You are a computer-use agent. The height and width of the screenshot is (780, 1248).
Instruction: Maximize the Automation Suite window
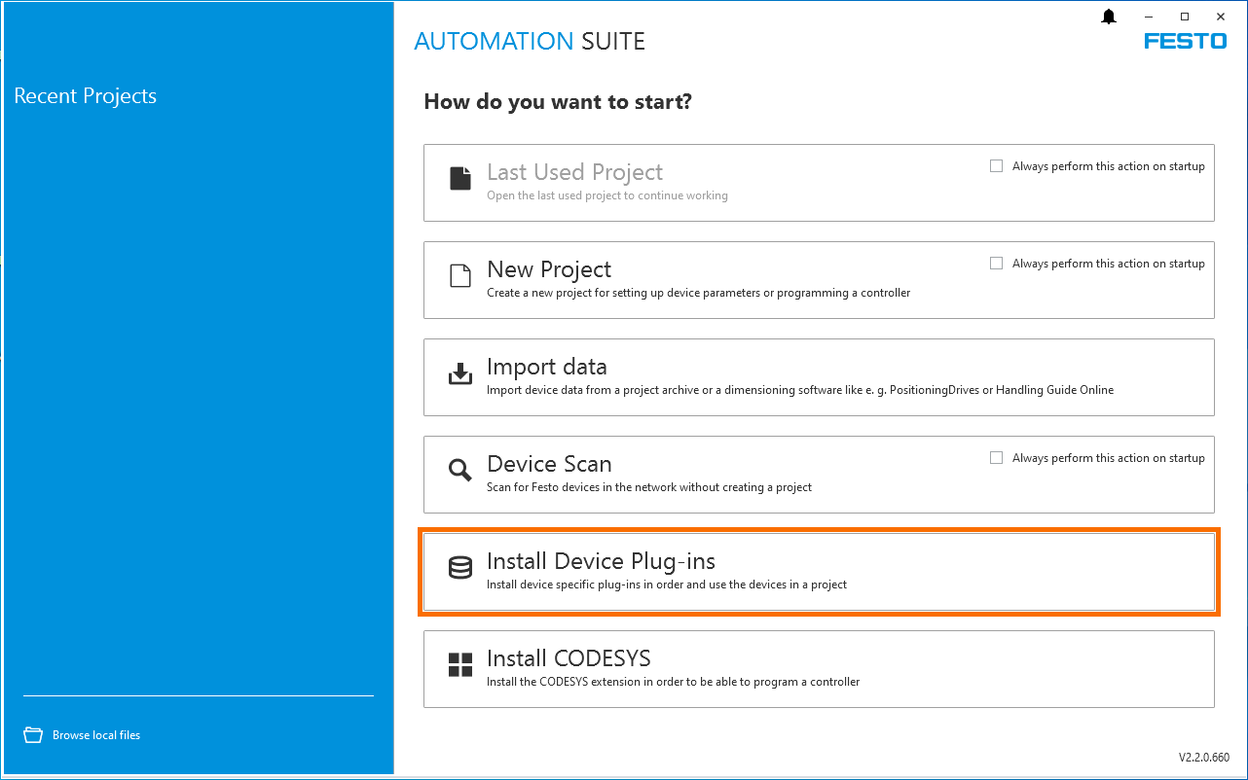1185,17
